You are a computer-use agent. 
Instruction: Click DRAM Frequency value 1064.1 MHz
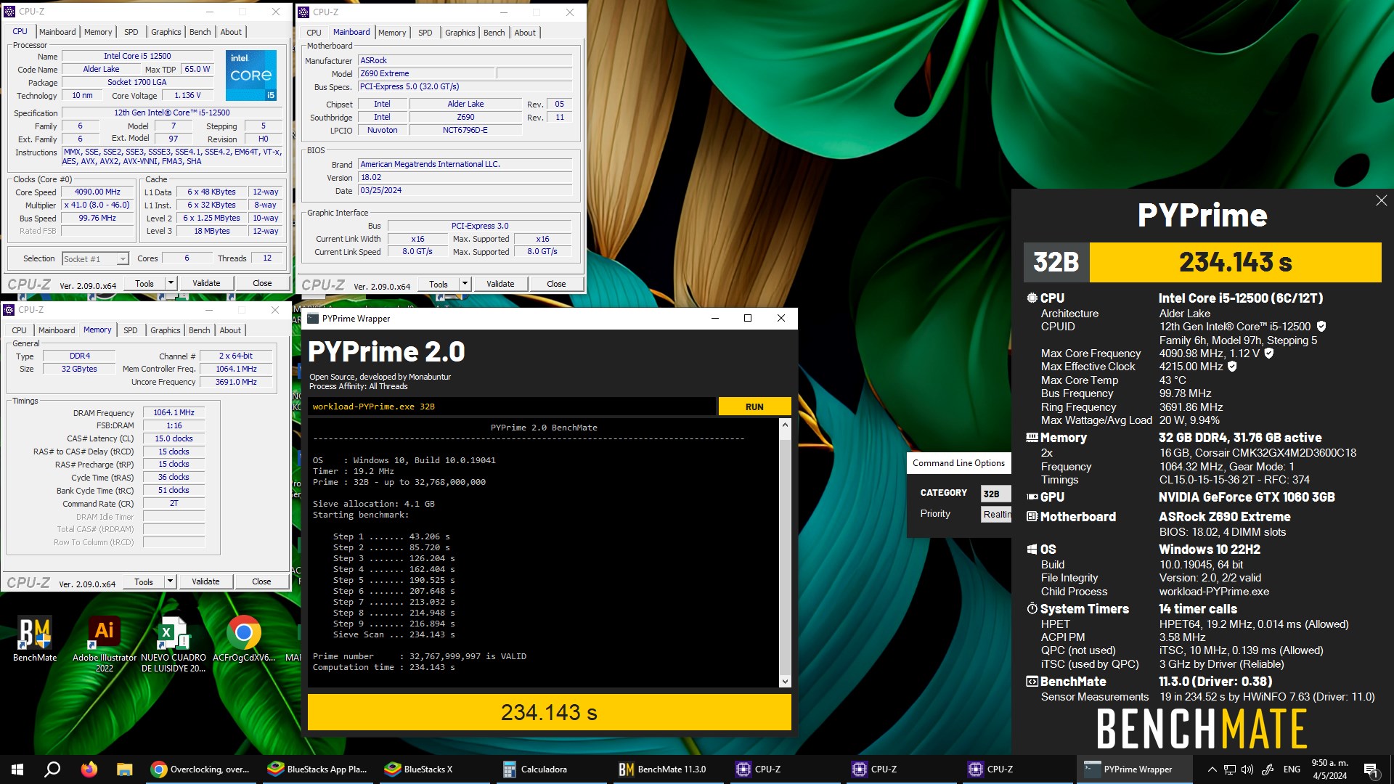click(x=174, y=412)
